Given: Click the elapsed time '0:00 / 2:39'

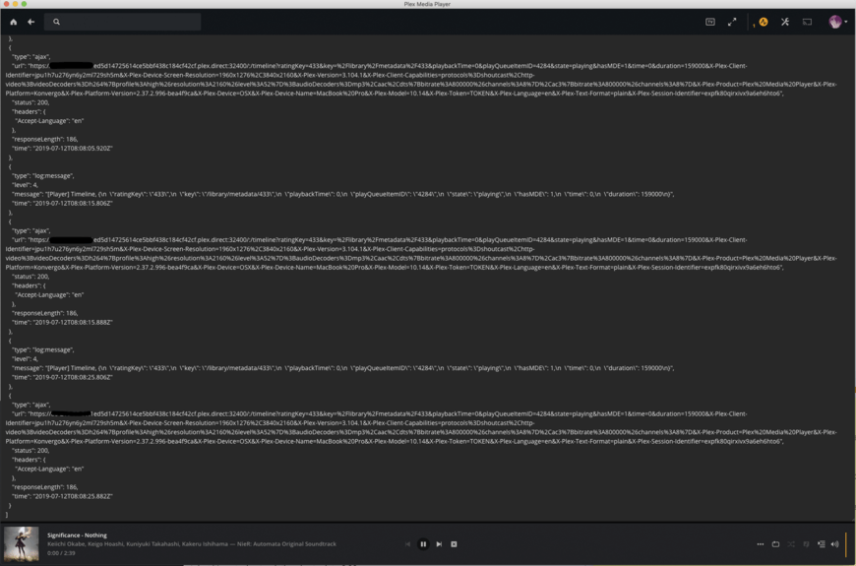Looking at the screenshot, I should tap(61, 553).
